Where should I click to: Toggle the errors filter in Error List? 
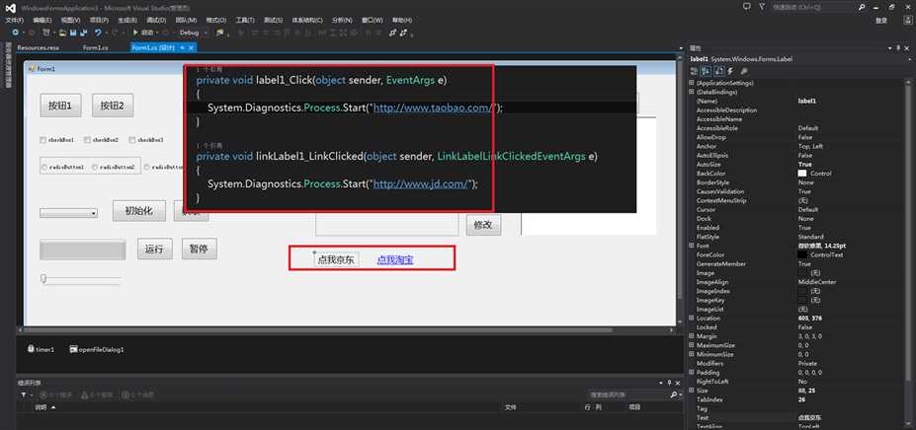point(56,395)
